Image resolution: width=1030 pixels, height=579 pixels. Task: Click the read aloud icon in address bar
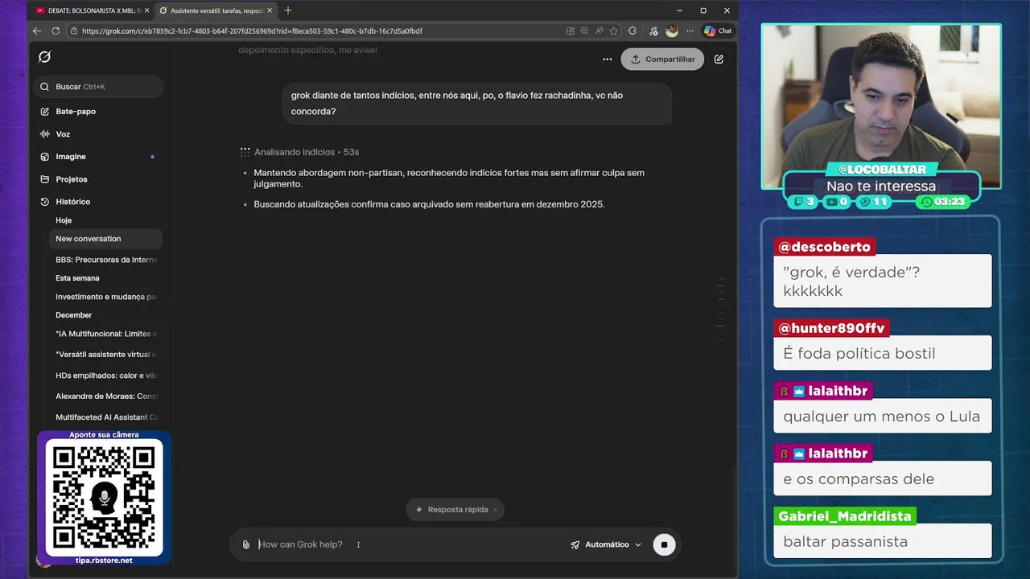pos(599,31)
